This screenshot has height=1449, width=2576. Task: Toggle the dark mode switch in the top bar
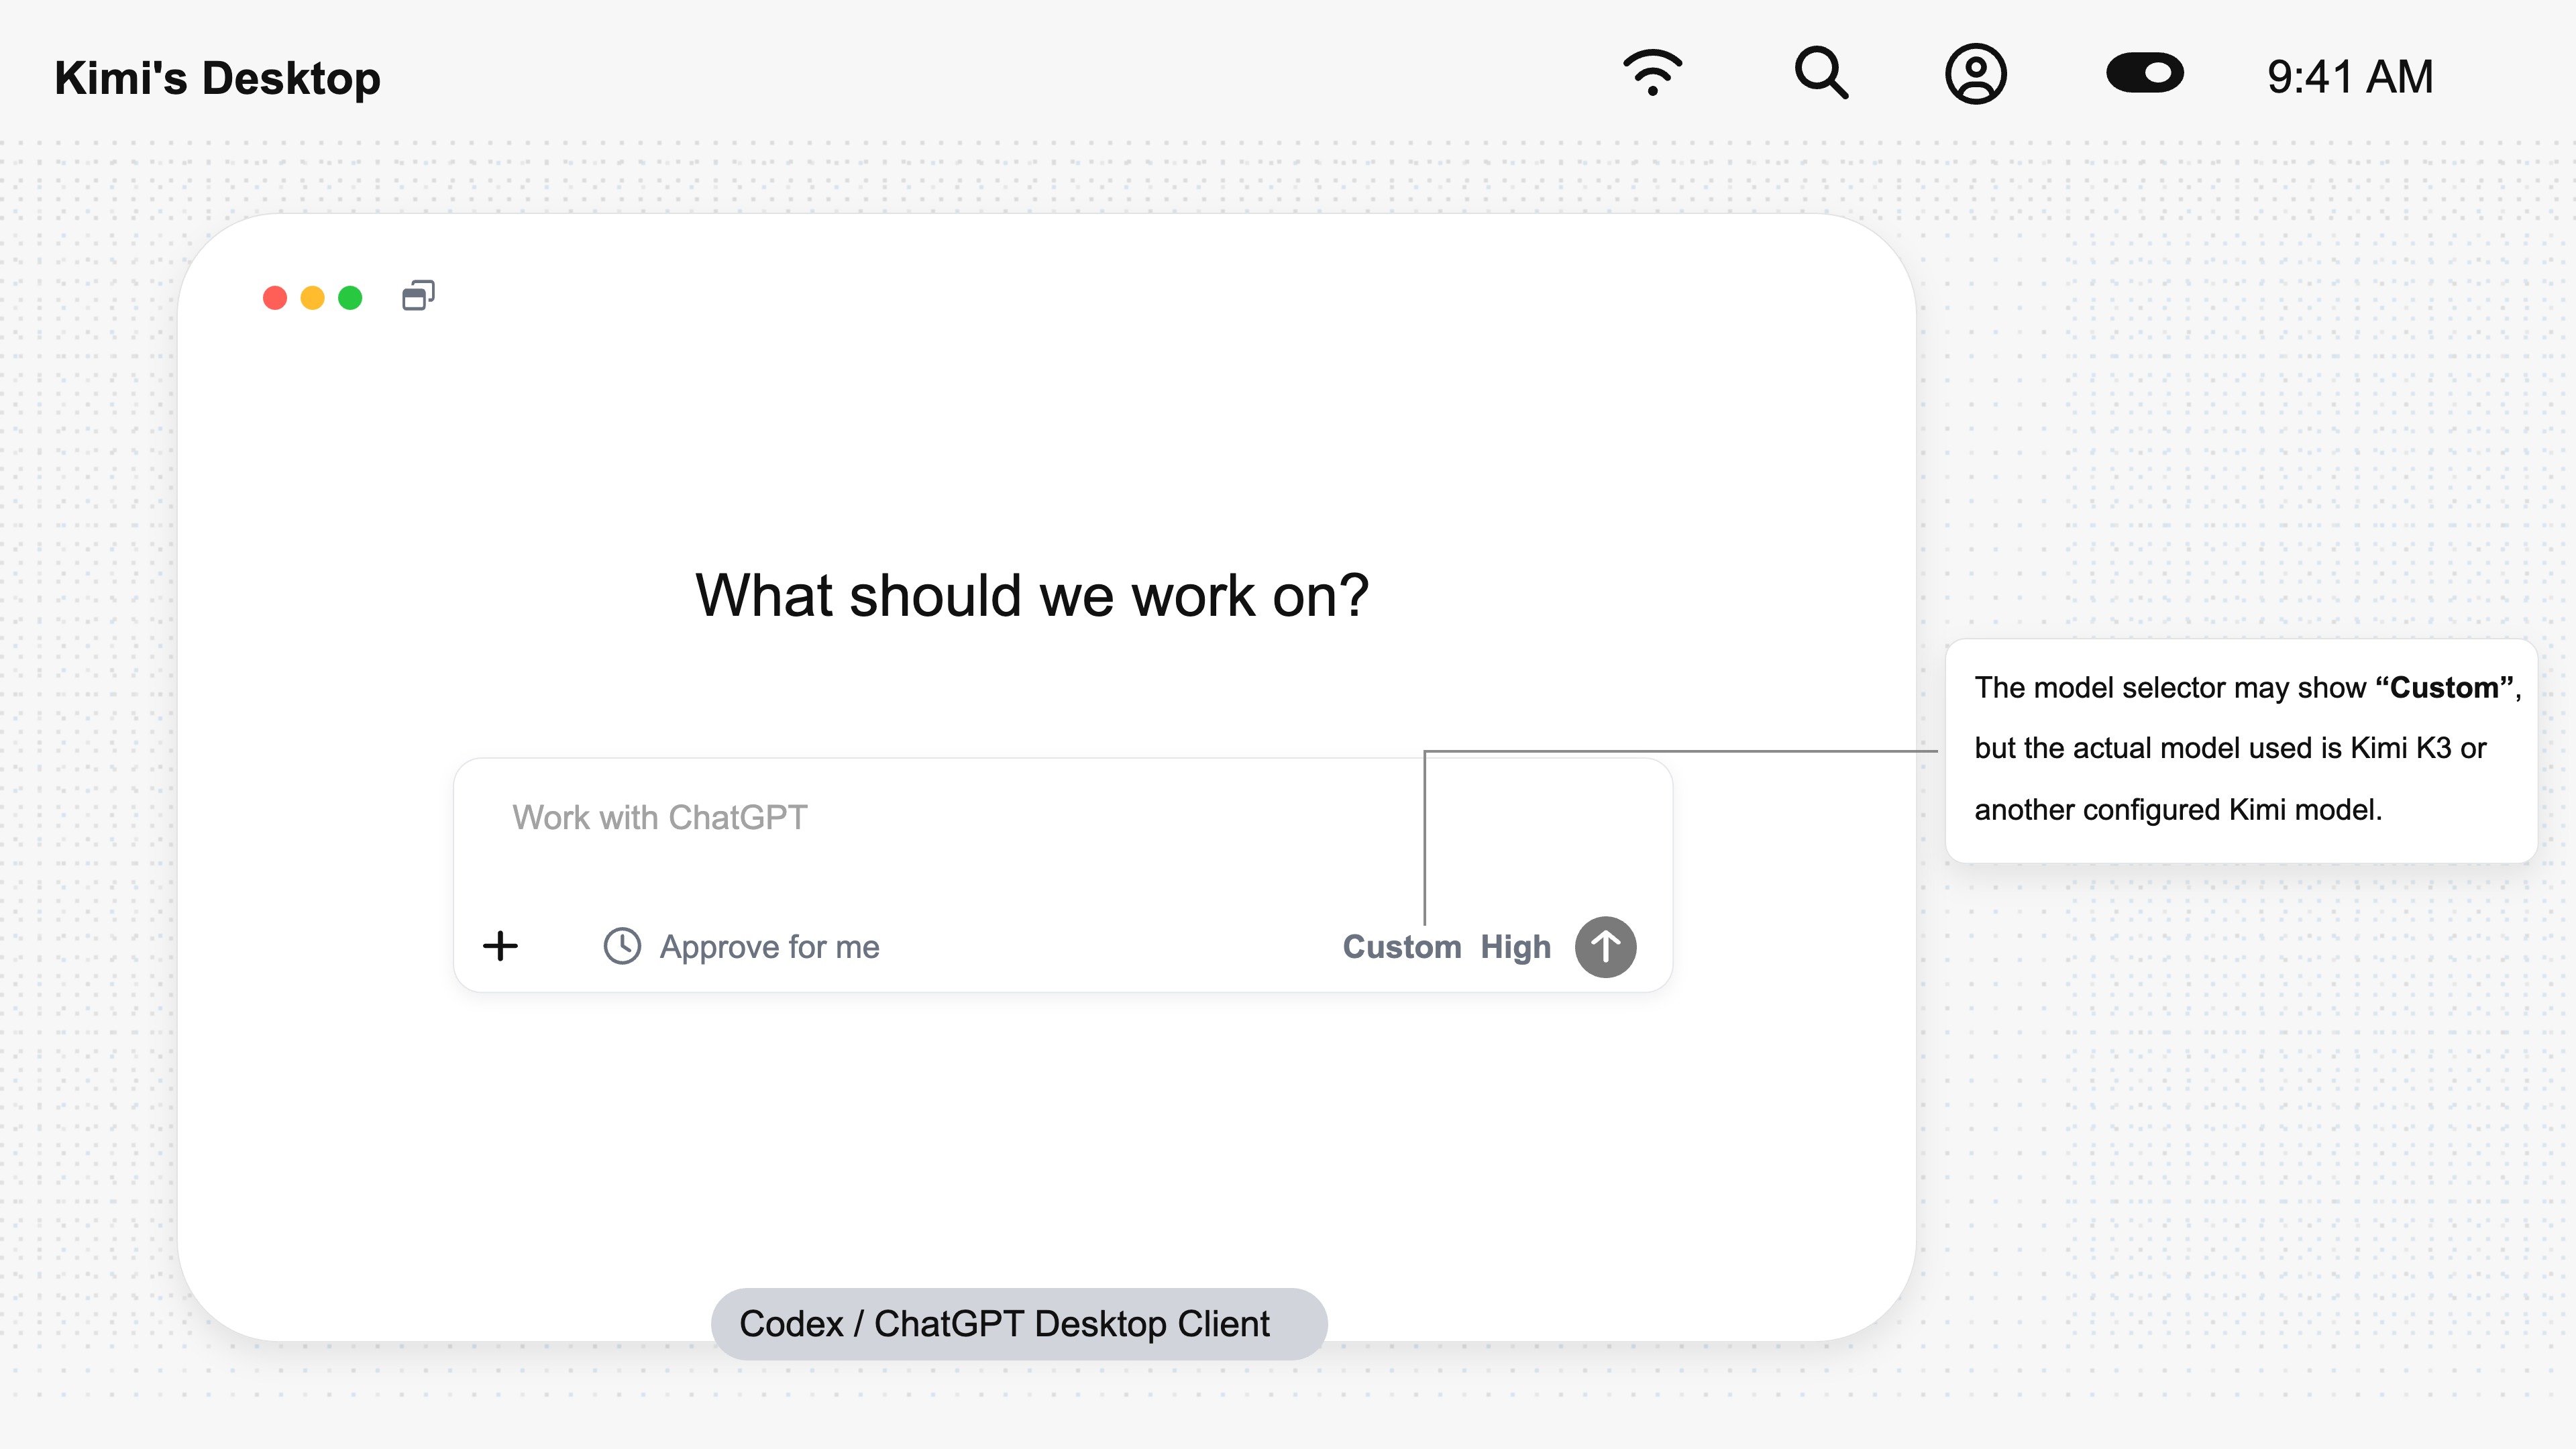coord(2145,73)
